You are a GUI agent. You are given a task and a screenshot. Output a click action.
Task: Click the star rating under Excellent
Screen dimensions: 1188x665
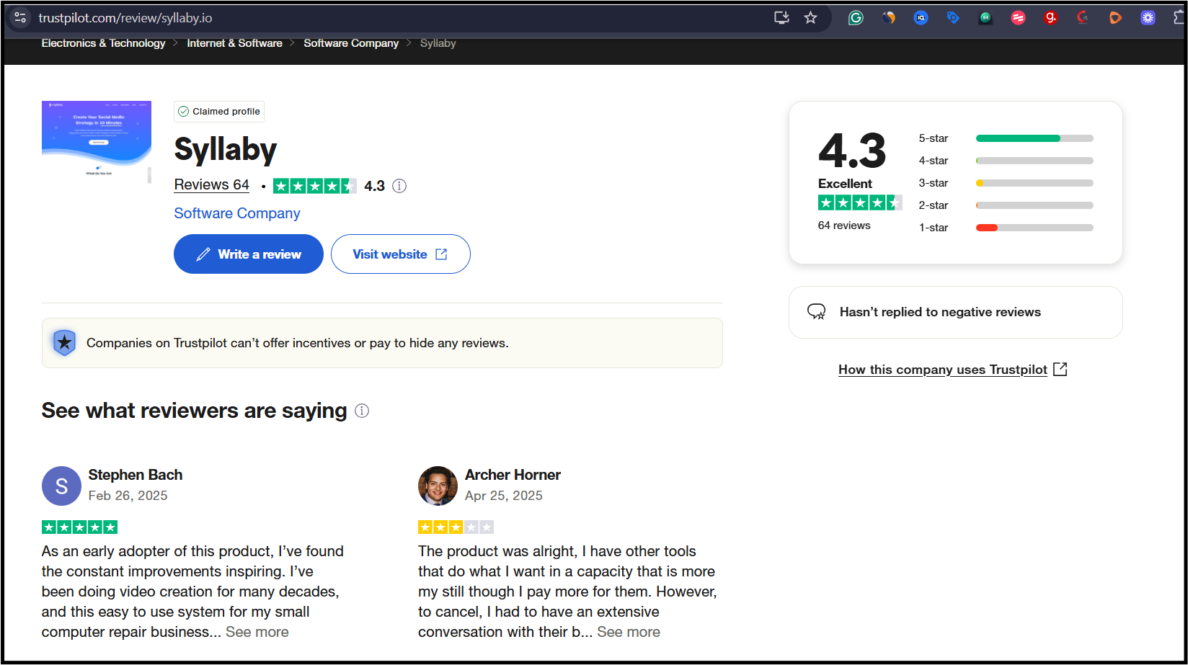point(860,203)
